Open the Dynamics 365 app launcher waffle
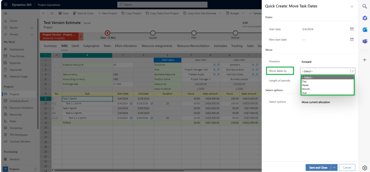370x172 pixels. click(6, 5)
